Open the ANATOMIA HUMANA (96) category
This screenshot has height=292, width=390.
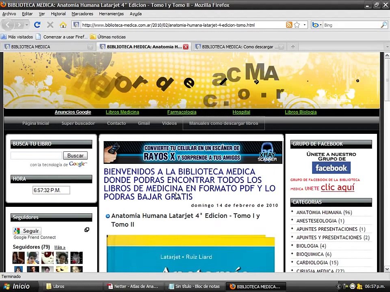324,212
